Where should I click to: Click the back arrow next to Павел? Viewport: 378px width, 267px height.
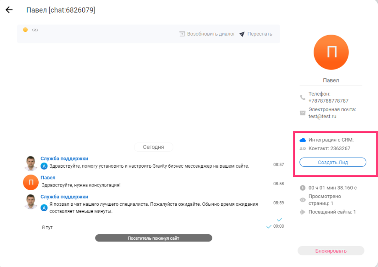(x=9, y=10)
